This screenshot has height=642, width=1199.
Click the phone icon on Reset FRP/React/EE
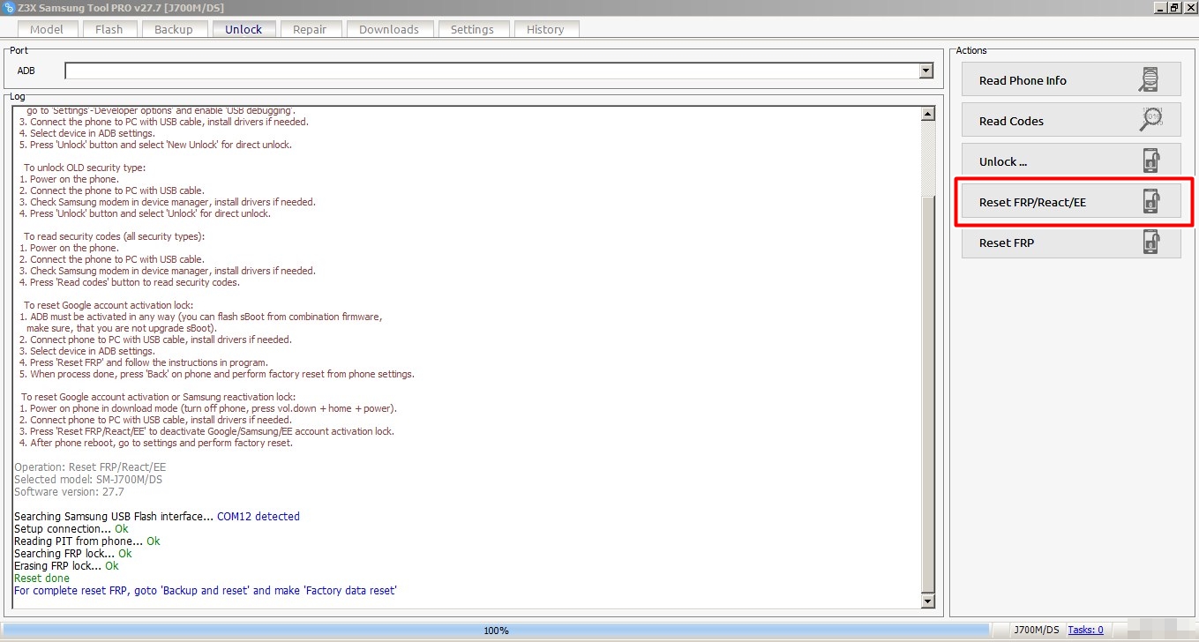pyautogui.click(x=1150, y=201)
